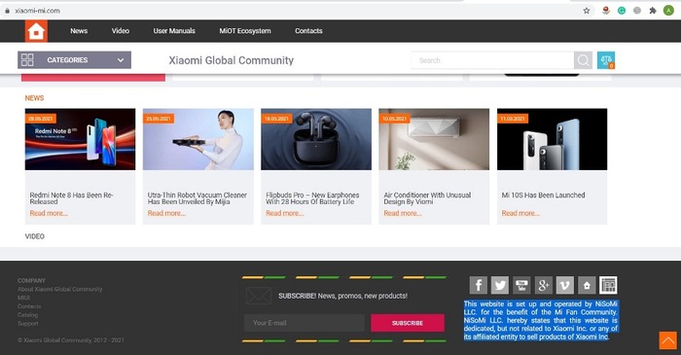Open About Xiaomi Global Community link

click(x=60, y=289)
